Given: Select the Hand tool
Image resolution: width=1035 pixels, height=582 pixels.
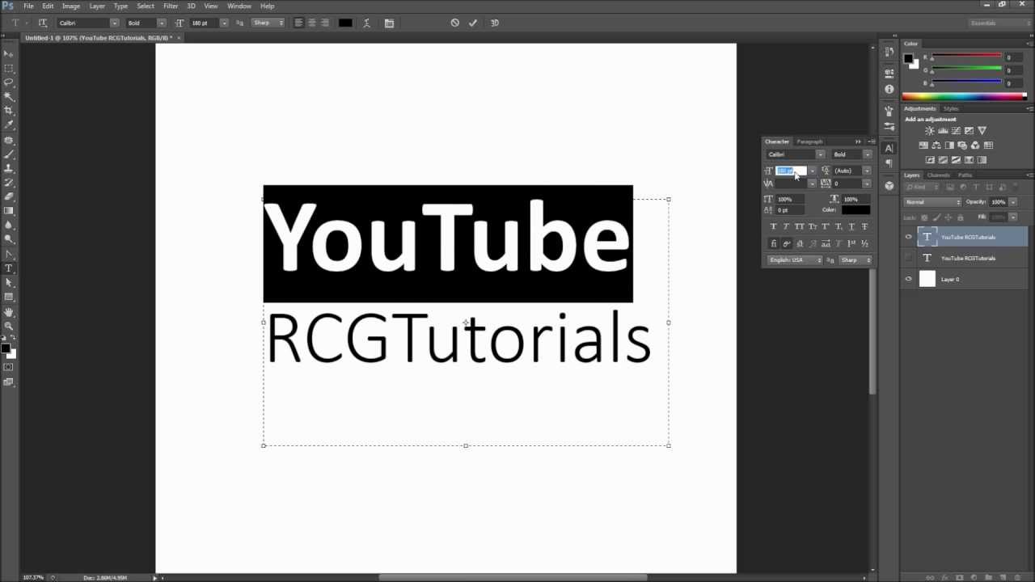Looking at the screenshot, I should (9, 312).
